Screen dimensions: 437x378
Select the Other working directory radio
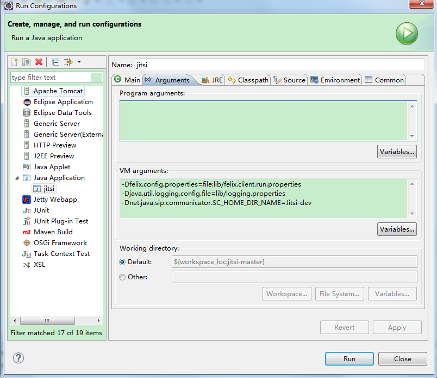coord(122,277)
